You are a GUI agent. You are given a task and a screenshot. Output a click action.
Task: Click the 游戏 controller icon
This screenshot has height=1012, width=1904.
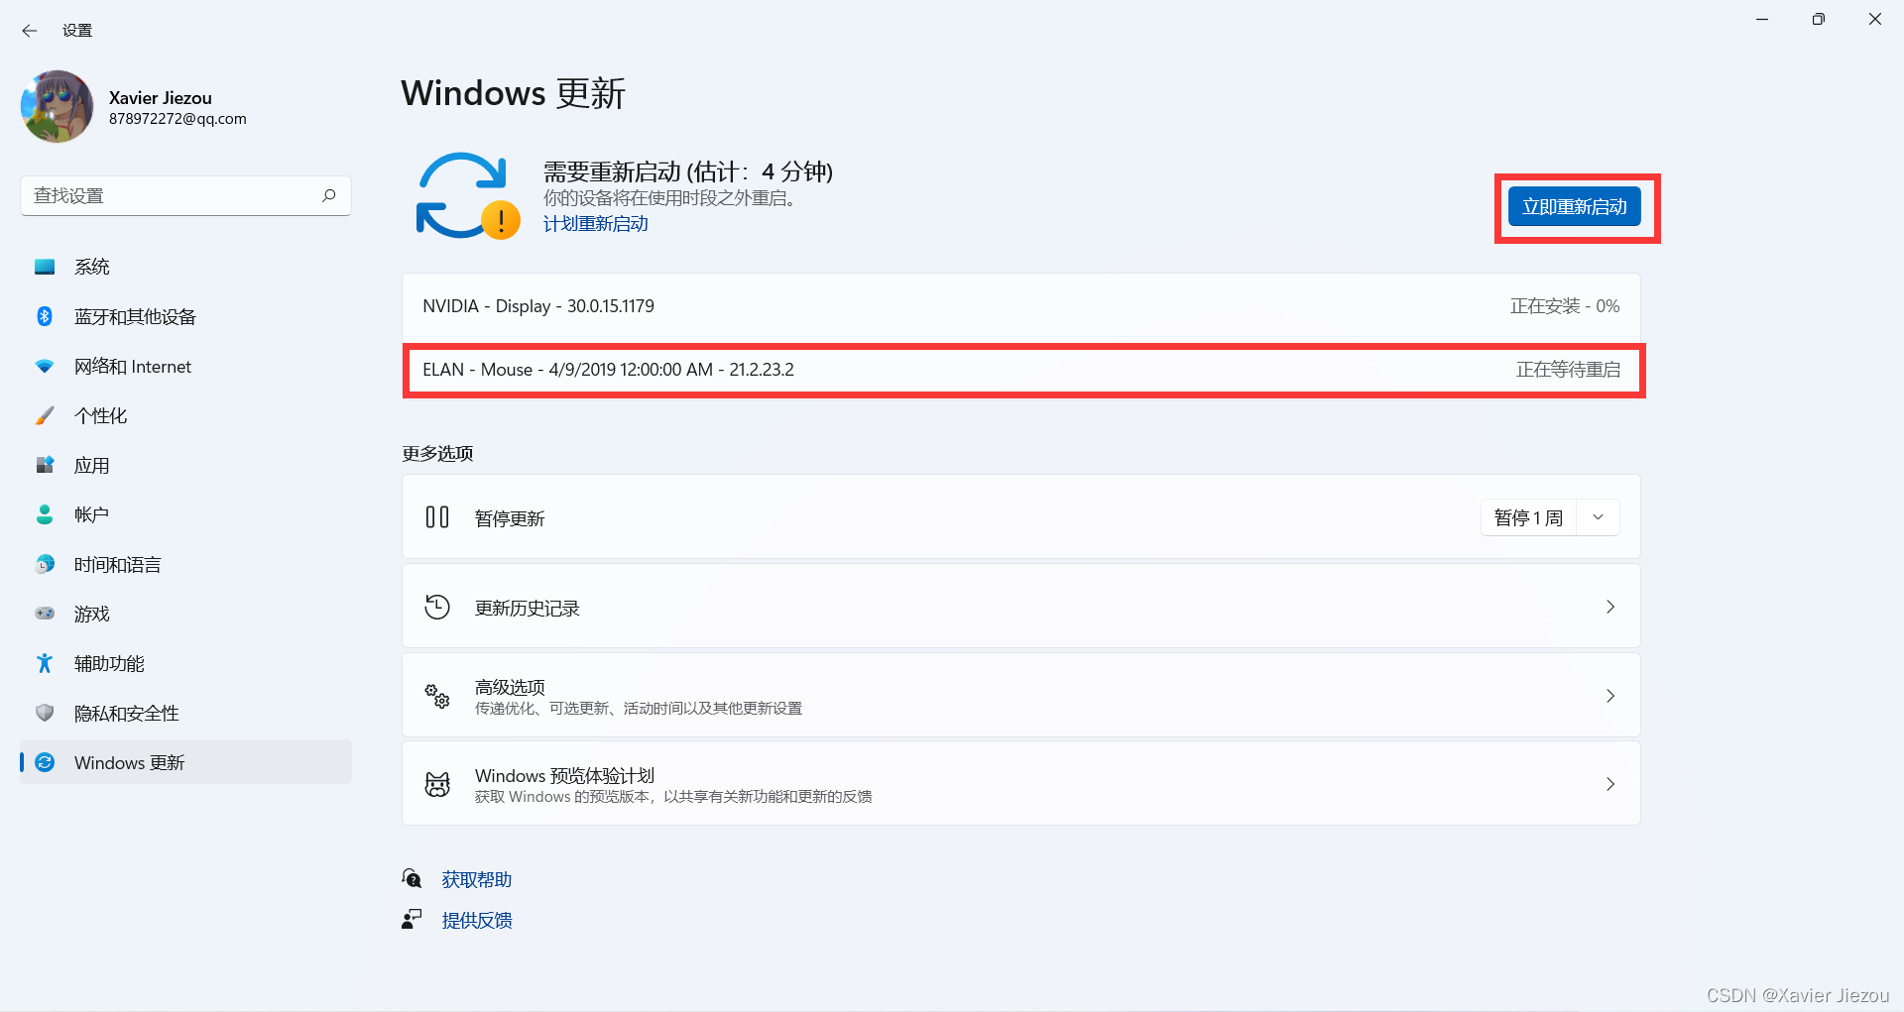[x=45, y=614]
